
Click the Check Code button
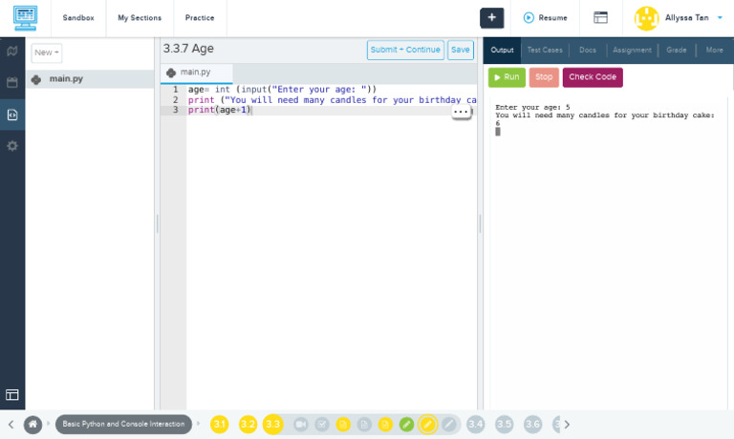593,77
